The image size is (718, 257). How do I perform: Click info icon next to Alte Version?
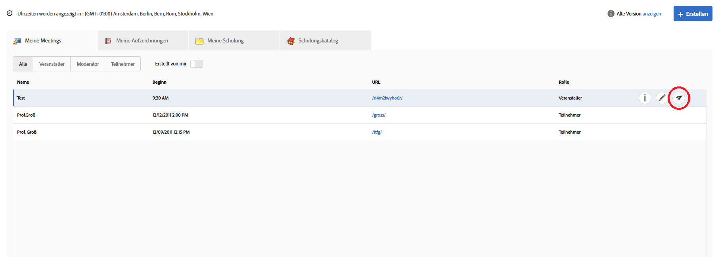[611, 13]
